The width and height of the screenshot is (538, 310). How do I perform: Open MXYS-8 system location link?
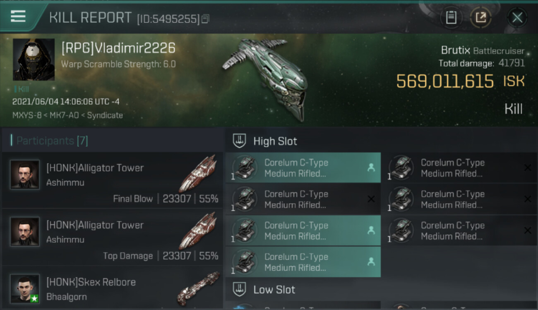pyautogui.click(x=27, y=115)
